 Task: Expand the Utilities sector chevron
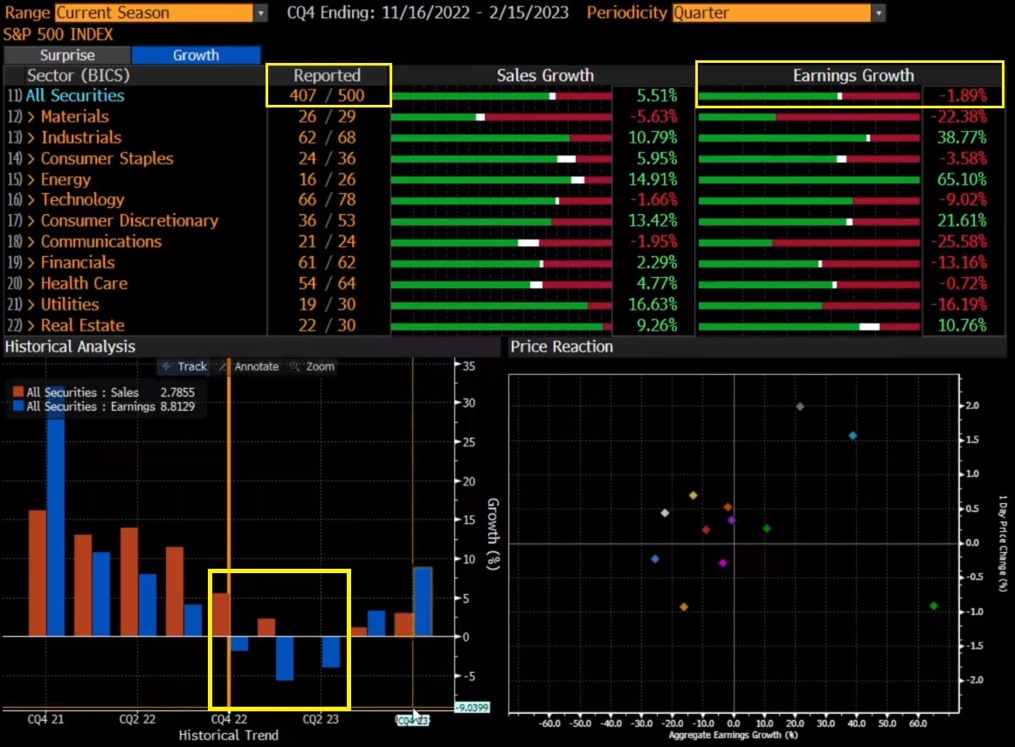point(31,304)
